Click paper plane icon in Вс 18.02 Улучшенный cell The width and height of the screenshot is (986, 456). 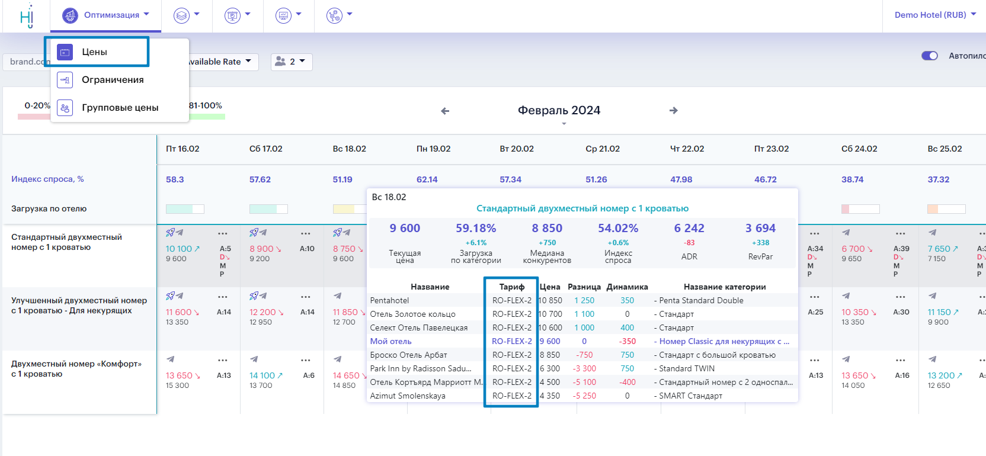(337, 296)
